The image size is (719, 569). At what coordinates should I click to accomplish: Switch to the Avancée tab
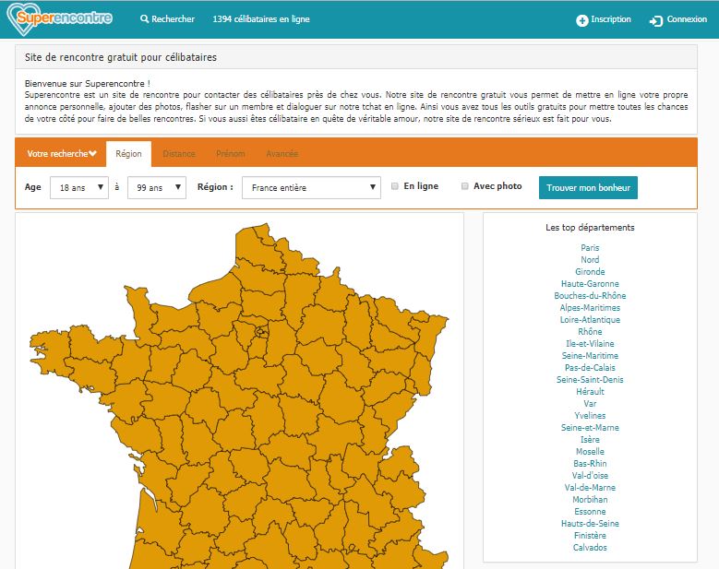(282, 154)
